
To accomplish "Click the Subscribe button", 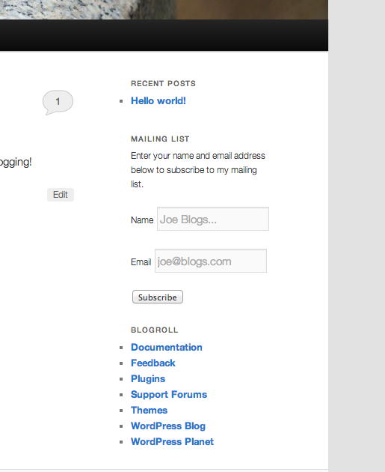I will tap(158, 297).
